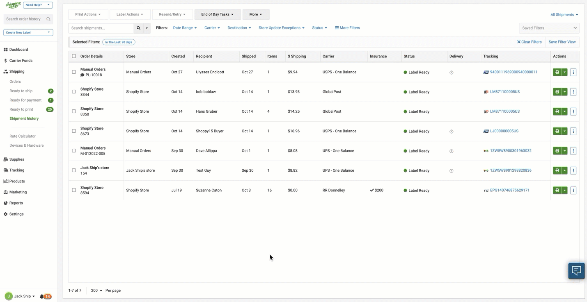
Task: Open tracking number 1ZW5W8900301963032
Action: pos(511,151)
